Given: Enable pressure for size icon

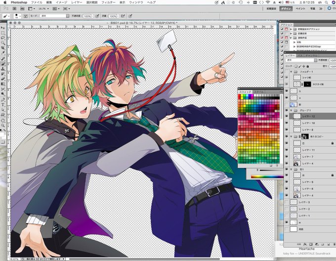Looking at the screenshot, I should click(130, 16).
